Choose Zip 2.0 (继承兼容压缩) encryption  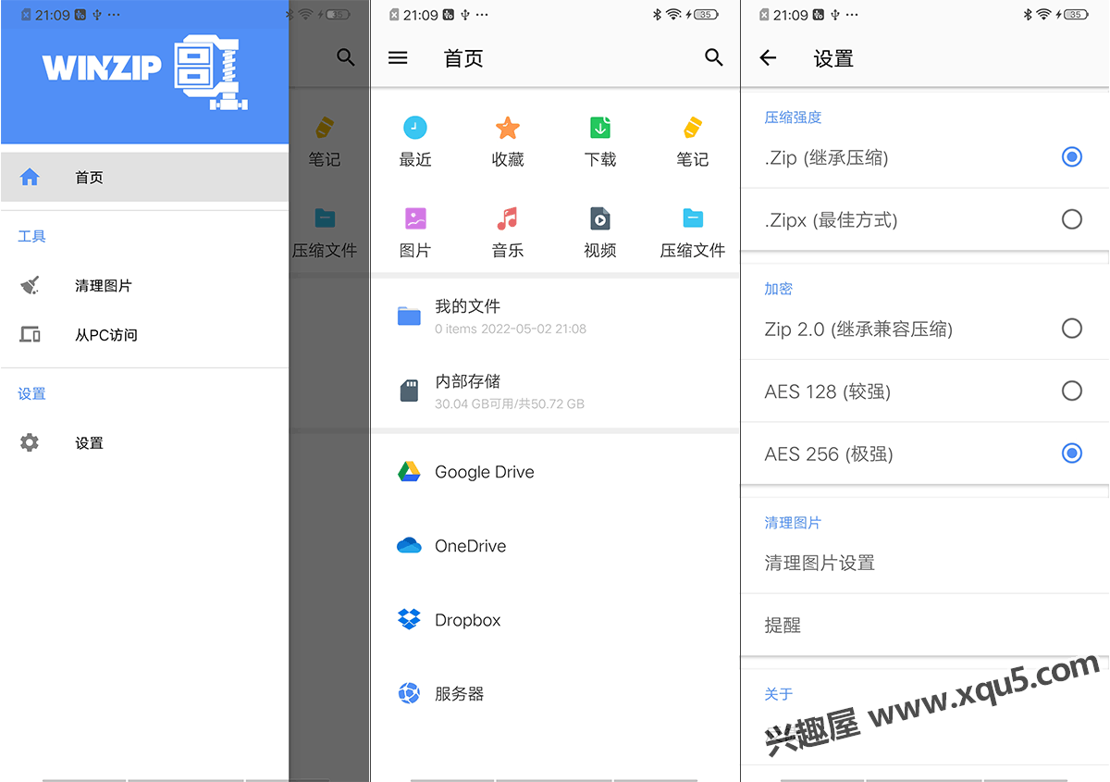(925, 329)
